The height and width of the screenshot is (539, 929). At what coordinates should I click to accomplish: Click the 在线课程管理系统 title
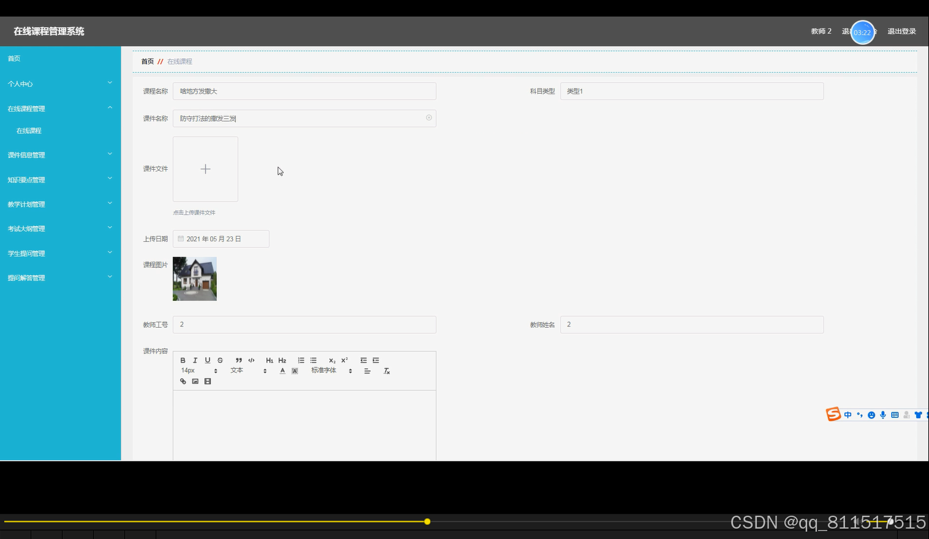coord(49,31)
